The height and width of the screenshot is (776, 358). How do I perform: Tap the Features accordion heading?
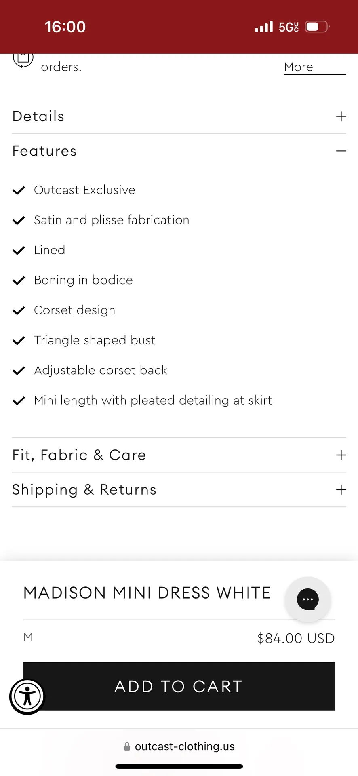(44, 151)
